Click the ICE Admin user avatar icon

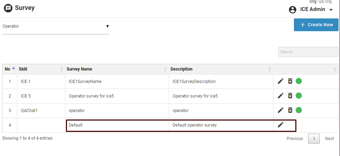coord(293,10)
